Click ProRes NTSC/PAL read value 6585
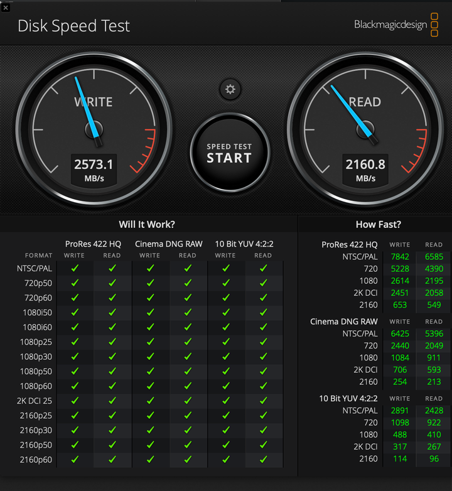The height and width of the screenshot is (491, 452). 434,257
